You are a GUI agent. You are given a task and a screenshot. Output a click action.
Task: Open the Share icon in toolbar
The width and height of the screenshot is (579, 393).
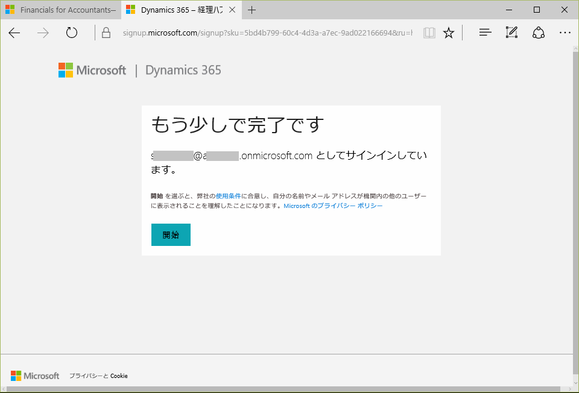coord(539,33)
